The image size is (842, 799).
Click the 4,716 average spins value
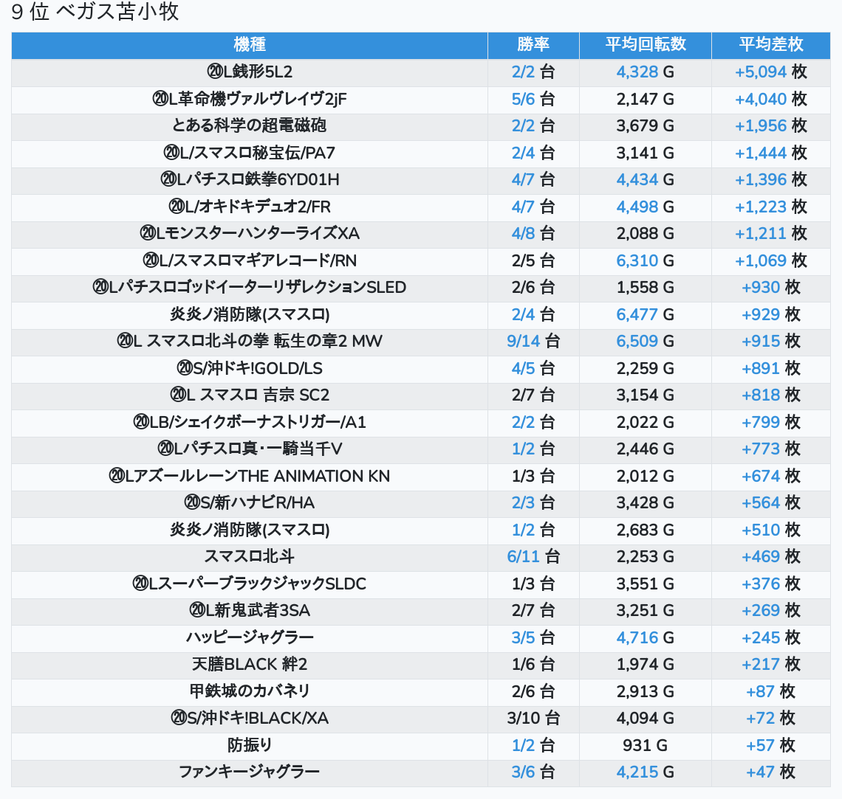[637, 637]
